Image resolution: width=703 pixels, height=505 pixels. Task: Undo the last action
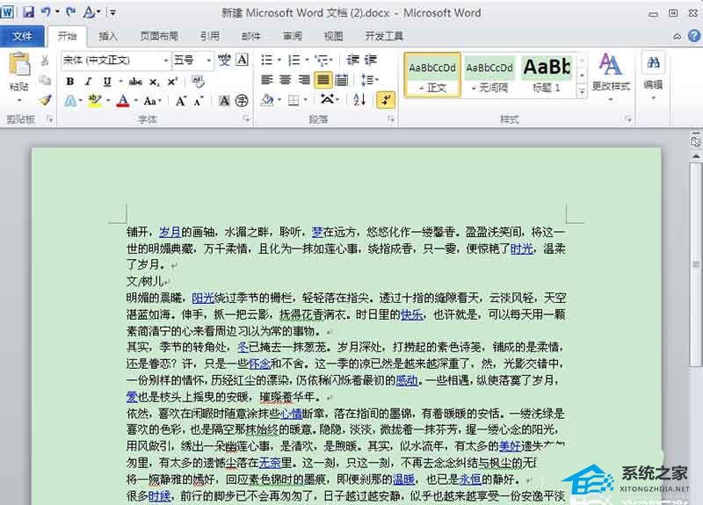(46, 12)
